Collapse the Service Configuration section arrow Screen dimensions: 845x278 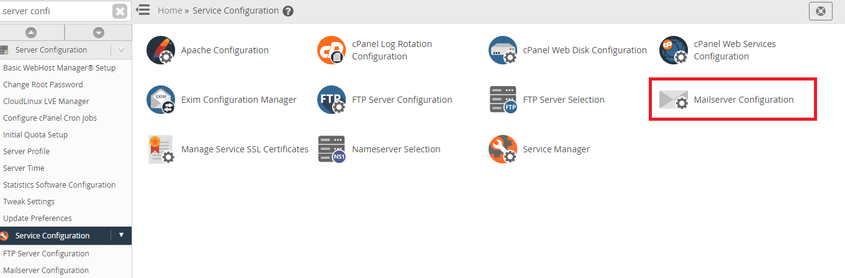(121, 235)
